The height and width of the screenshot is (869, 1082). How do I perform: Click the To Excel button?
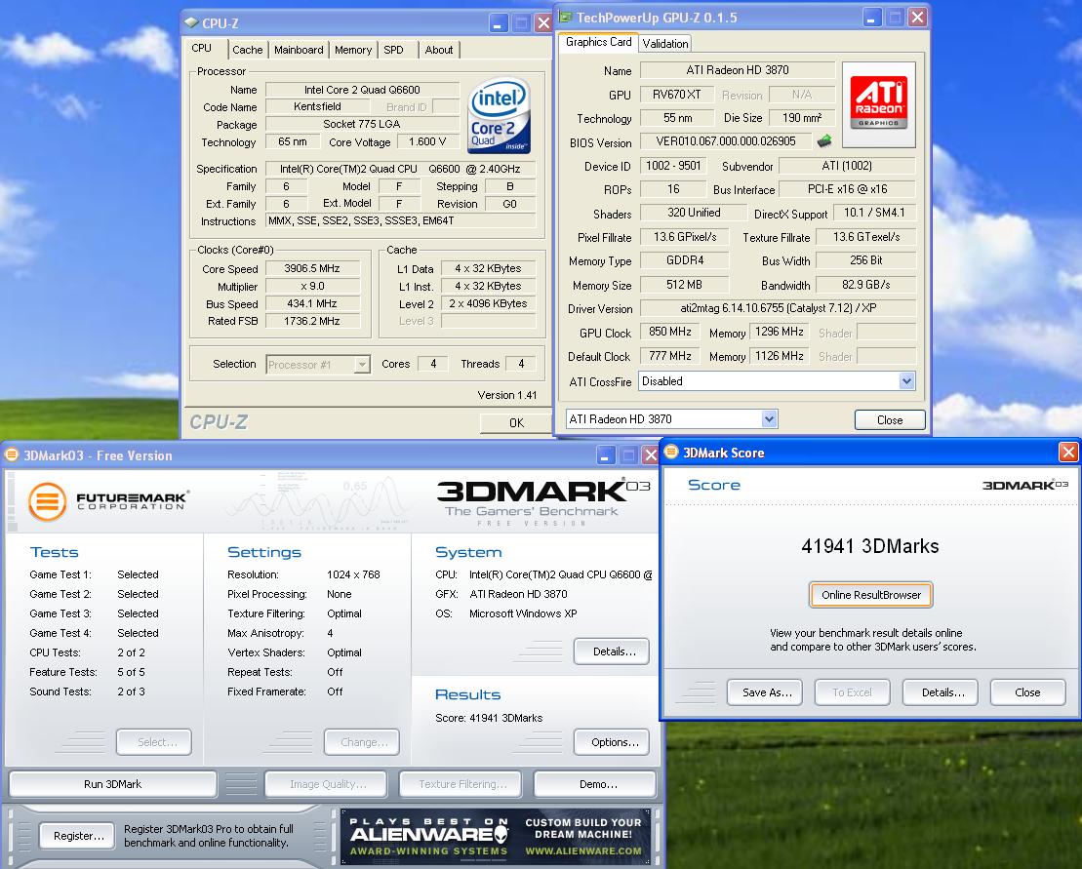tap(852, 692)
